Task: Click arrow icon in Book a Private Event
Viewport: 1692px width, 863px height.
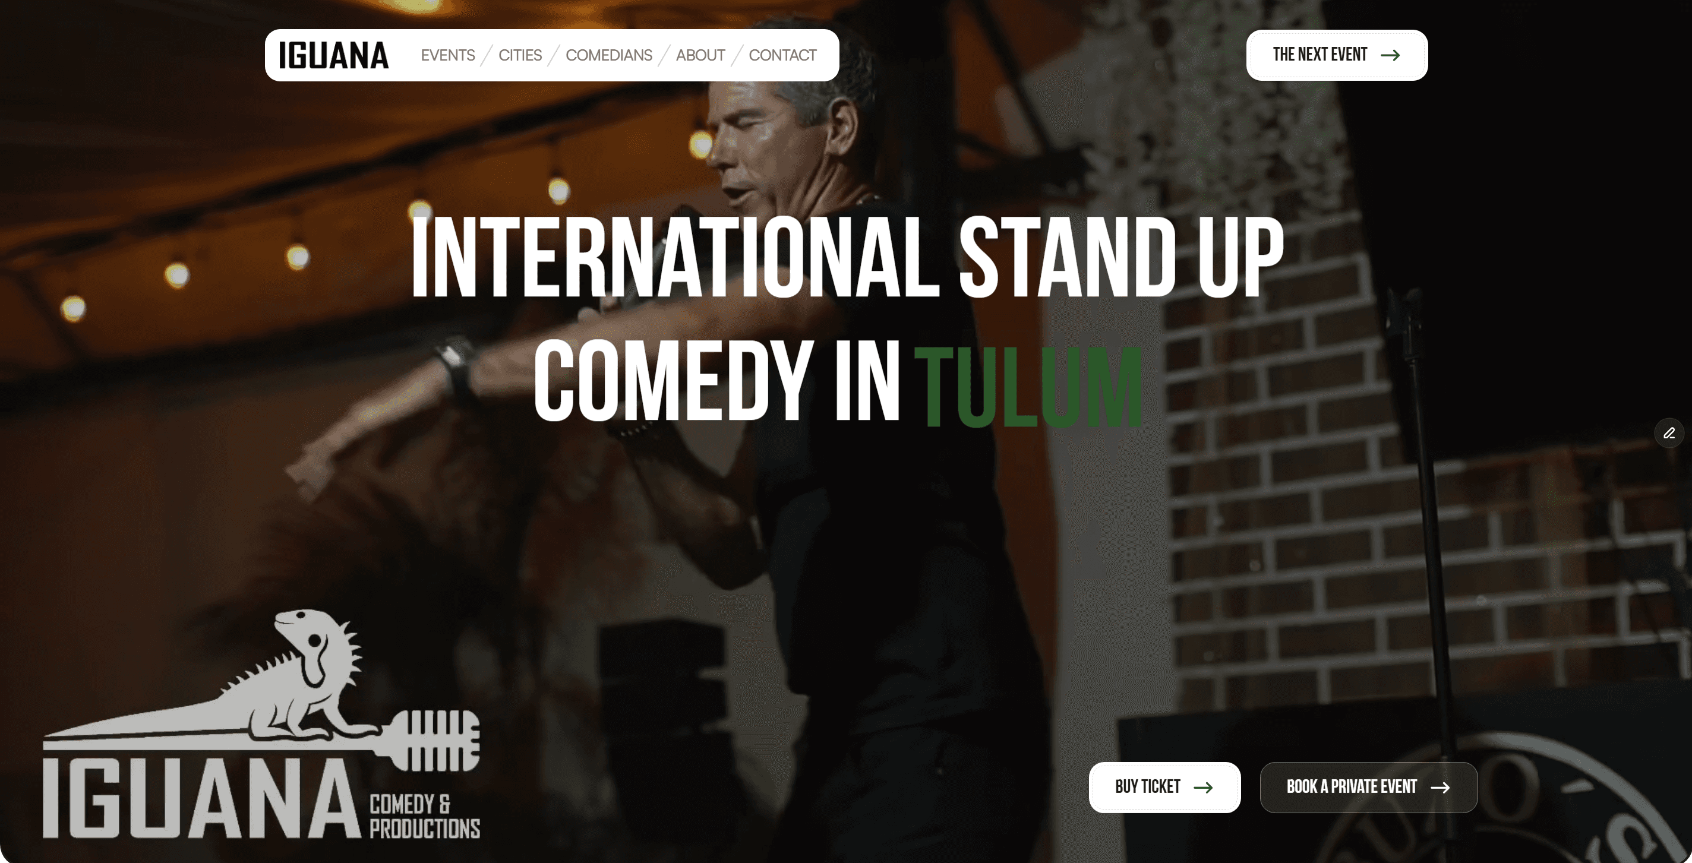Action: [1440, 788]
